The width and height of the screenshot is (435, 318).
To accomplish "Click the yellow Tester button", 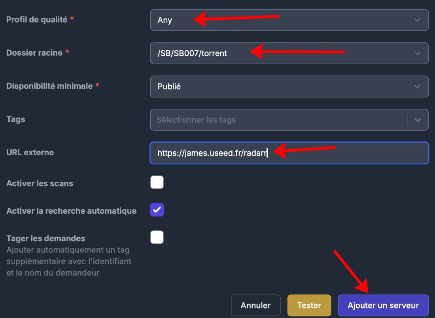I will (309, 305).
